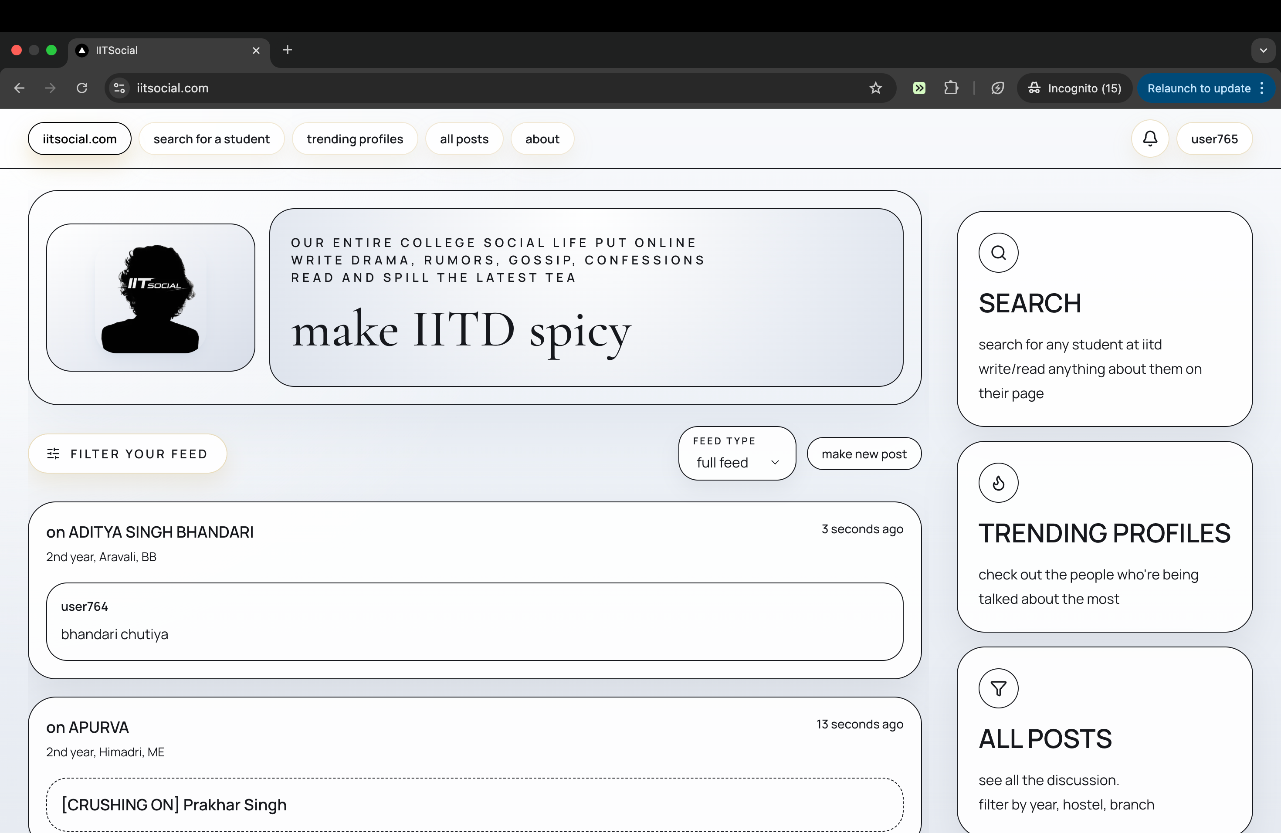Image resolution: width=1281 pixels, height=833 pixels.
Task: Open the browser extensions puzzle icon
Action: (951, 88)
